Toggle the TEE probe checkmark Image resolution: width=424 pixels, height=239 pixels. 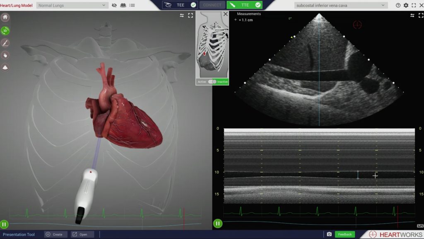click(193, 5)
